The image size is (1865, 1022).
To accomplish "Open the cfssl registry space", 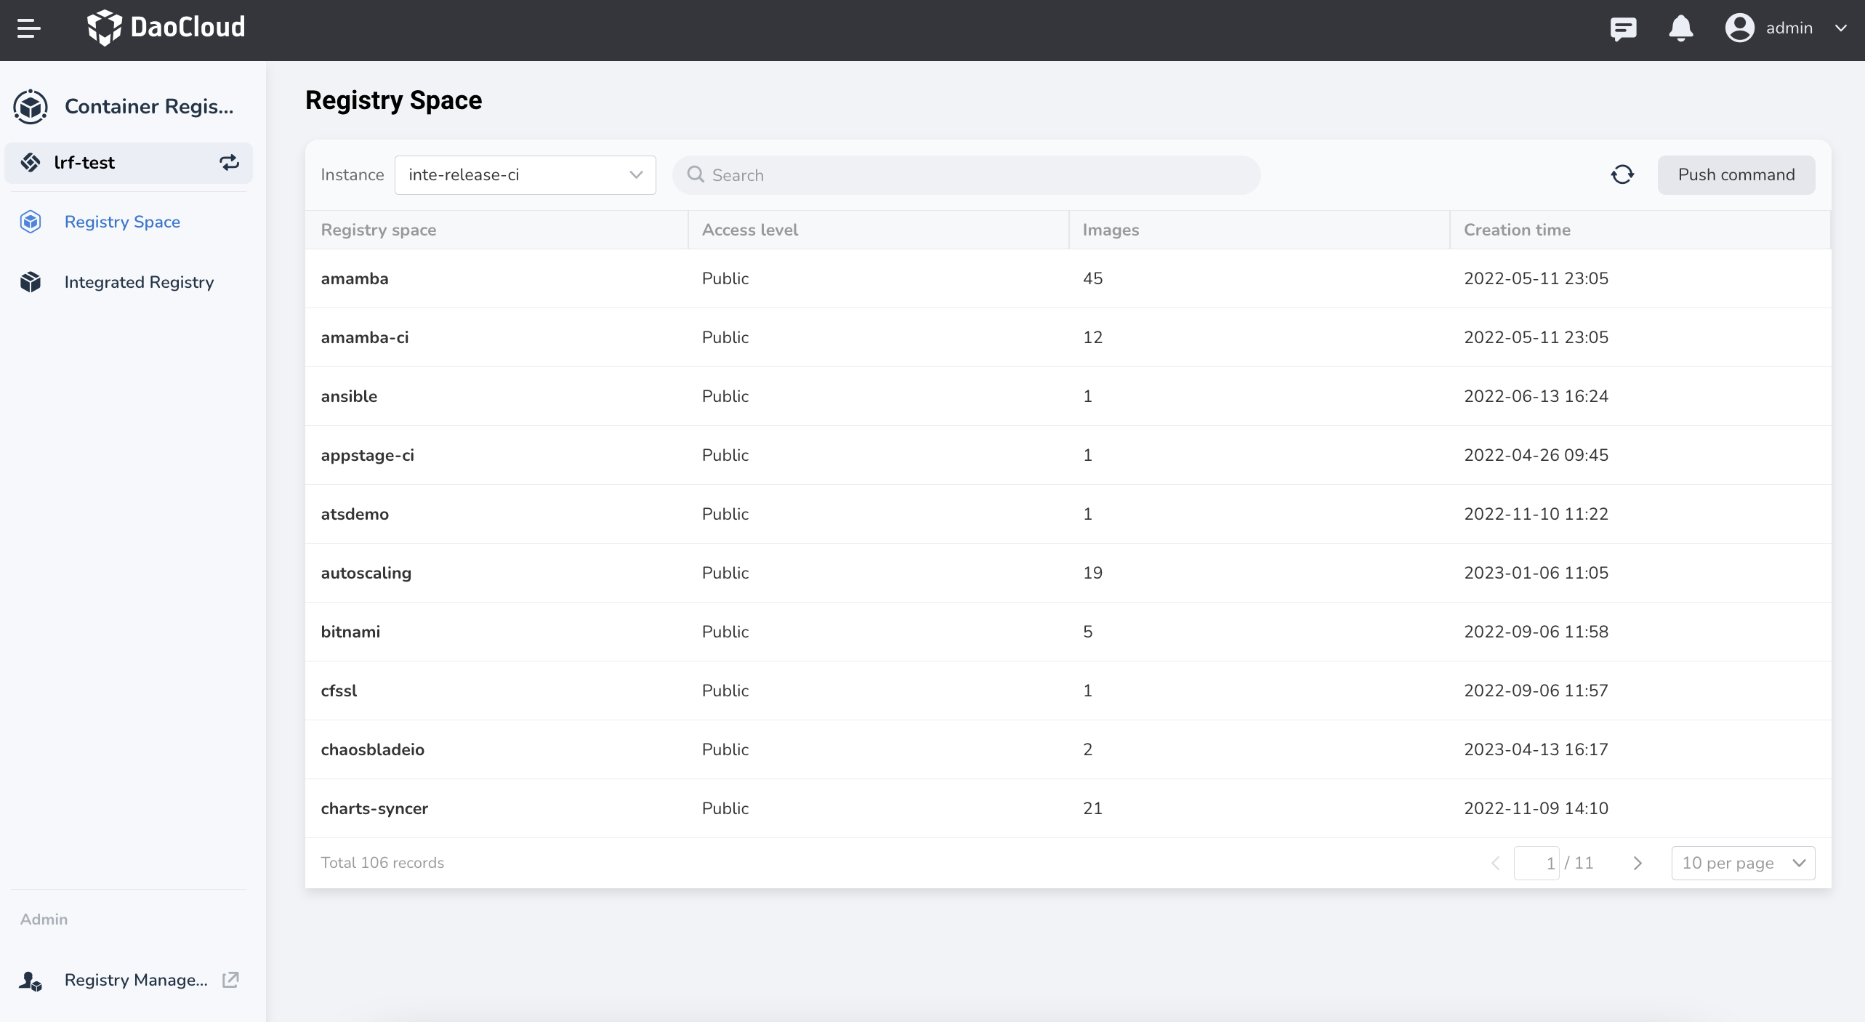I will coord(339,691).
